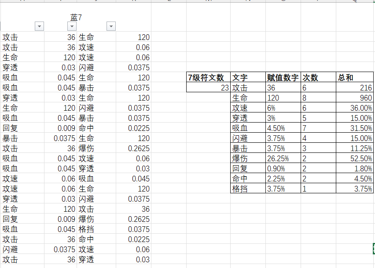Click the cell showing 23
The image size is (375, 268).
click(208, 87)
